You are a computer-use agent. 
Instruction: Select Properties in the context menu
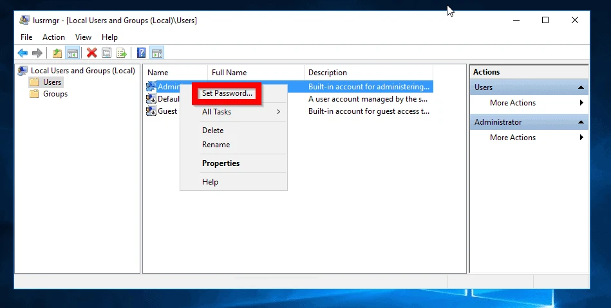(221, 163)
